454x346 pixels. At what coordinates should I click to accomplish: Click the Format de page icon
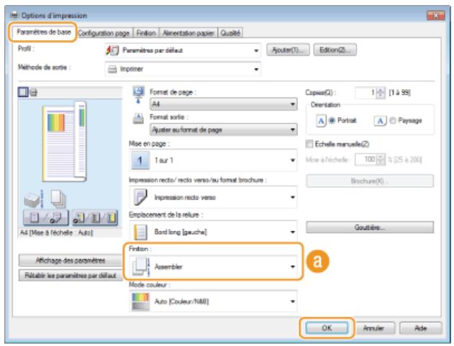[x=138, y=95]
